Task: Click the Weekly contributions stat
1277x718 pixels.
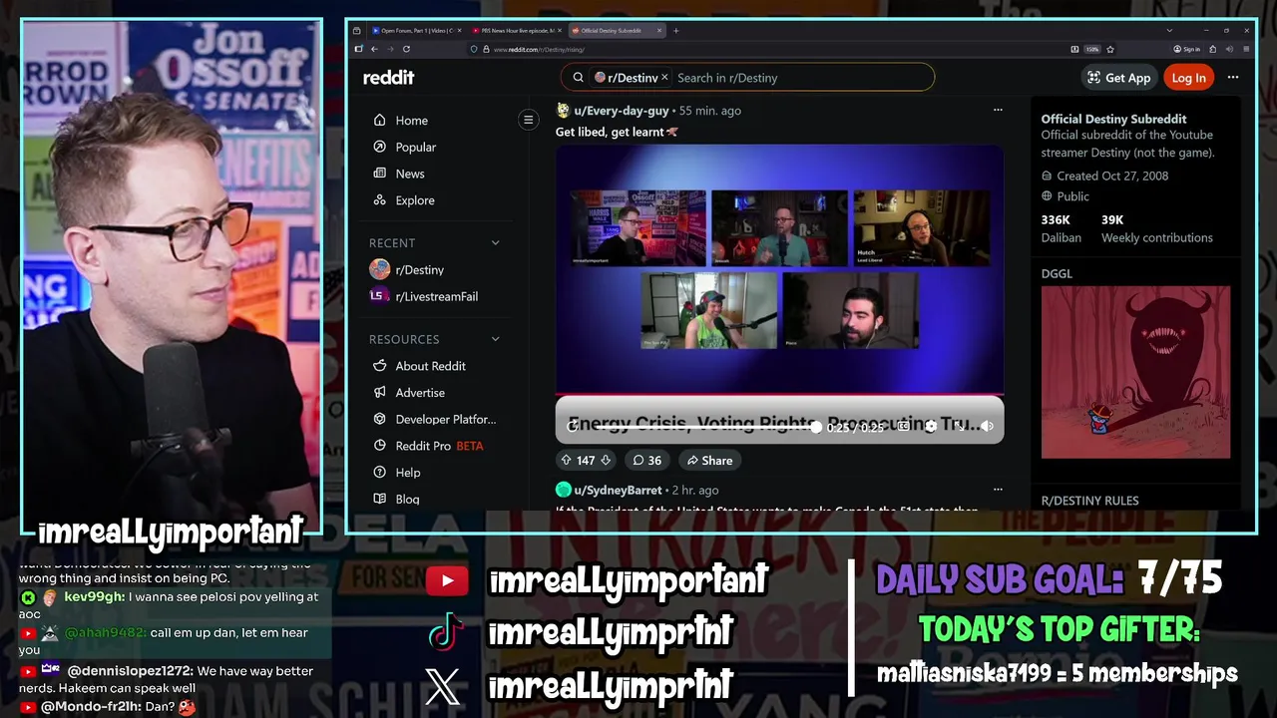Action: coord(1157,229)
